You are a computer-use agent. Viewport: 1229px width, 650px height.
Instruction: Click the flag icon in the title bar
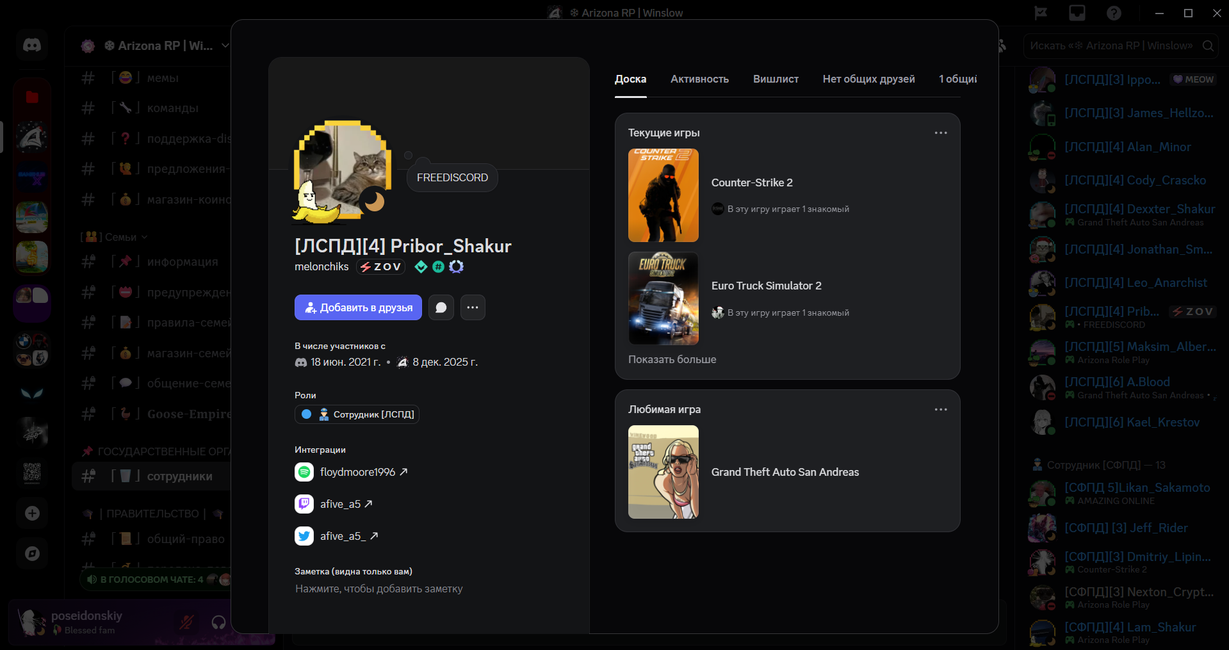pos(1041,13)
